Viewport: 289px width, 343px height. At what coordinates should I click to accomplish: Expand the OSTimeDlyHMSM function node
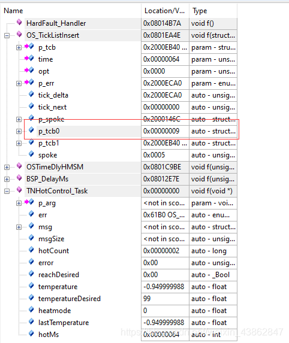click(7, 168)
